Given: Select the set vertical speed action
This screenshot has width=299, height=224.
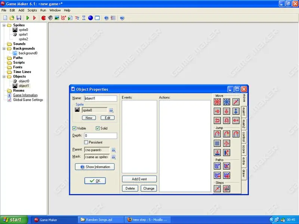Looking at the screenshot, I should click(226, 111).
